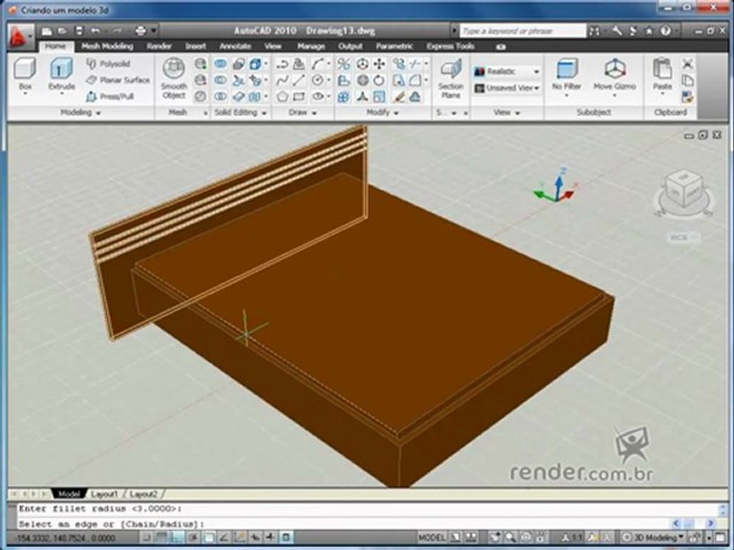Toggle Polar Tracking in status bar
Screen dimensions: 734x550
193,538
